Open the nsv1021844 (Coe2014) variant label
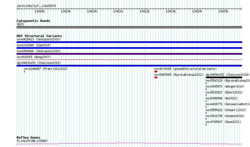The image size is (250, 147). coord(34,45)
